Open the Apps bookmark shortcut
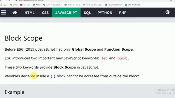 coord(4,5)
